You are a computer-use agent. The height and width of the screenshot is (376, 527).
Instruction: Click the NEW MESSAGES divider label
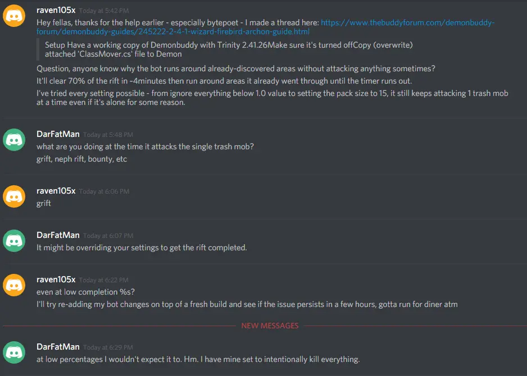point(270,325)
